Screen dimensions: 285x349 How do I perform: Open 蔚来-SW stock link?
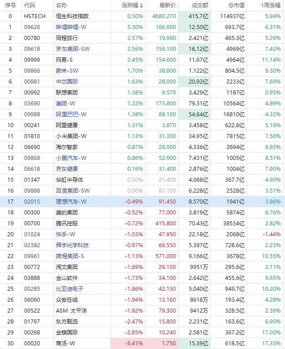click(67, 71)
